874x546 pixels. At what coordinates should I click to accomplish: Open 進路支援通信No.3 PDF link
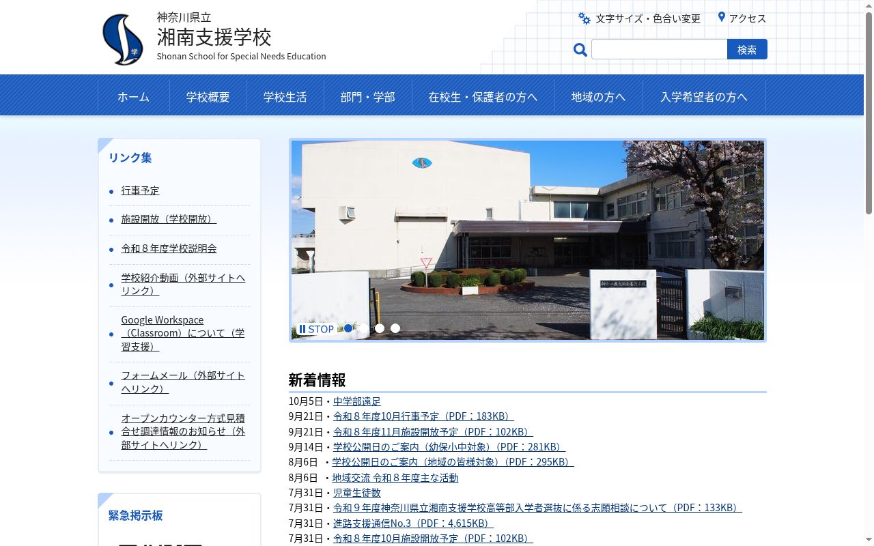(413, 523)
